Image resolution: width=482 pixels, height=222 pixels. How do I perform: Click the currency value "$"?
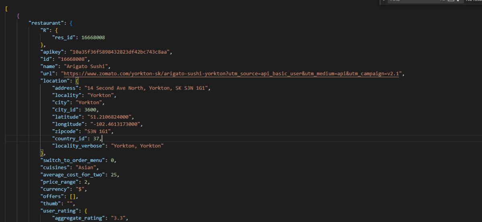coord(80,189)
